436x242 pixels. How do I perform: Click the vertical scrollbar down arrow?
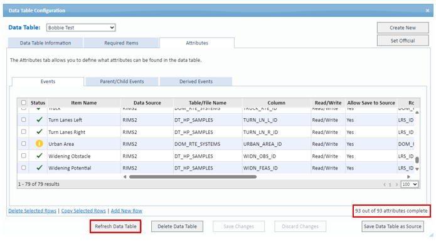click(x=417, y=169)
